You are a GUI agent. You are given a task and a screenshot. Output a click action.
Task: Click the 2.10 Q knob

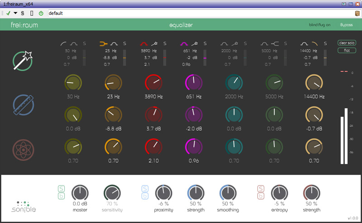pos(153,147)
